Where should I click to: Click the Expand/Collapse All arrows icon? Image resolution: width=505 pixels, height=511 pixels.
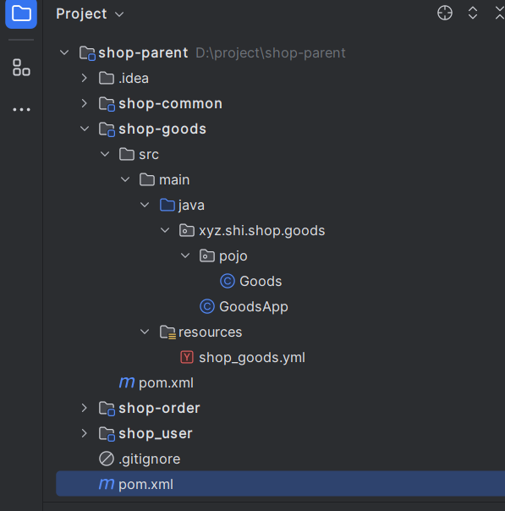pyautogui.click(x=473, y=13)
